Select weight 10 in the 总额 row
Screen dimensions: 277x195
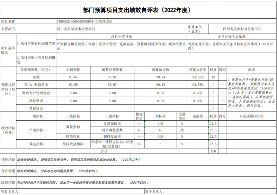point(213,77)
